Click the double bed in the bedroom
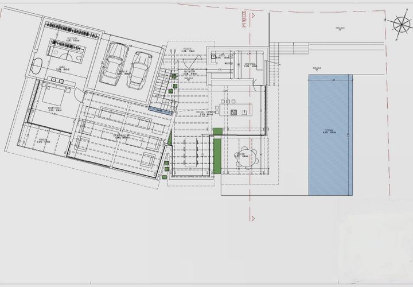 click(x=54, y=94)
